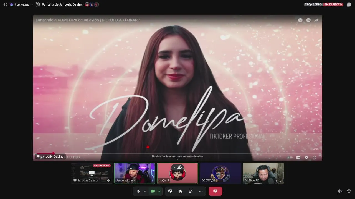The height and width of the screenshot is (199, 355).
Task: Click the 720p 30FPS quality badge
Action: (x=313, y=4)
